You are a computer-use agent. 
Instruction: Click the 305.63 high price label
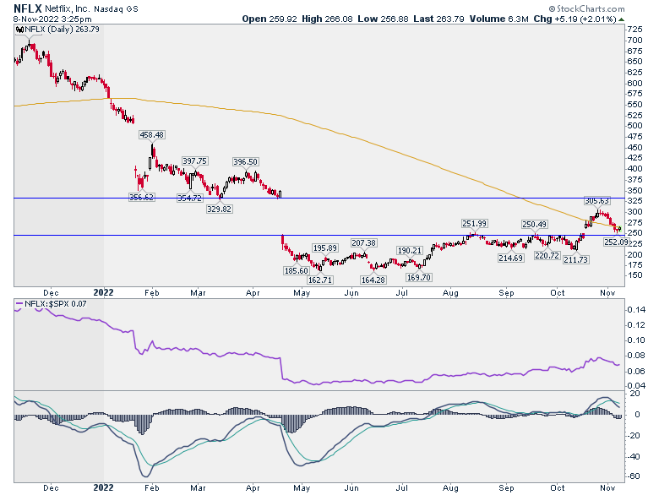pyautogui.click(x=596, y=201)
